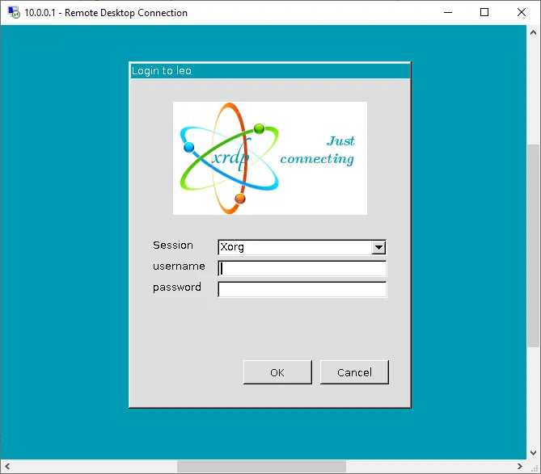Minimize the Remote Desktop Connection window
The height and width of the screenshot is (474, 541).
pos(447,13)
